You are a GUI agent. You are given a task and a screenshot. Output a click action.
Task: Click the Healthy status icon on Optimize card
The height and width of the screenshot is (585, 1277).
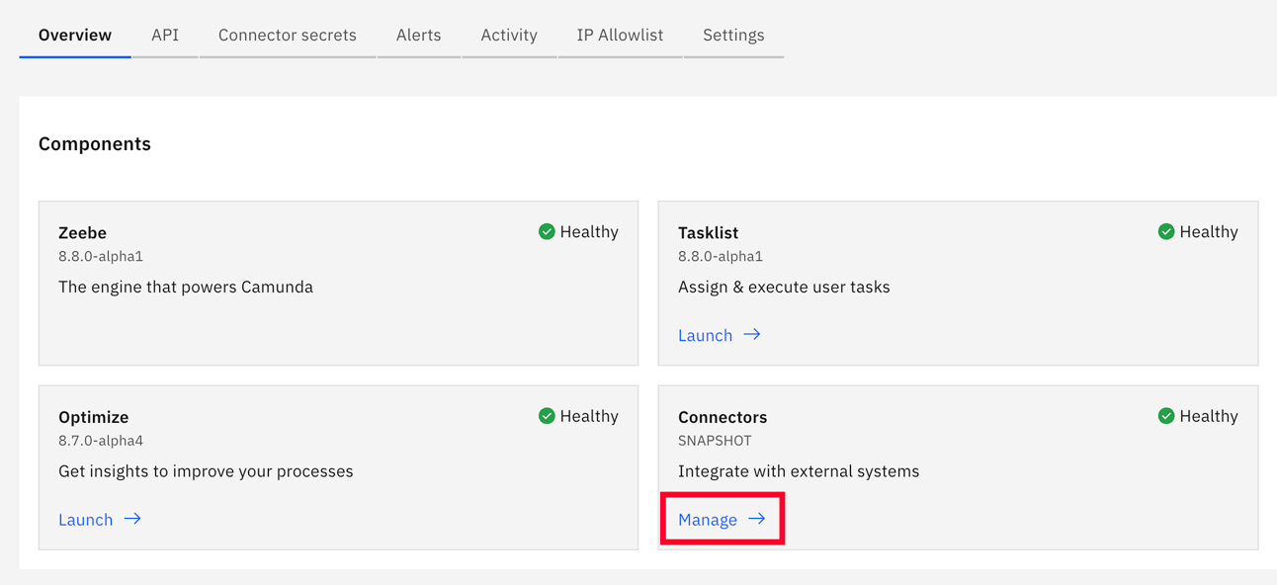click(547, 416)
